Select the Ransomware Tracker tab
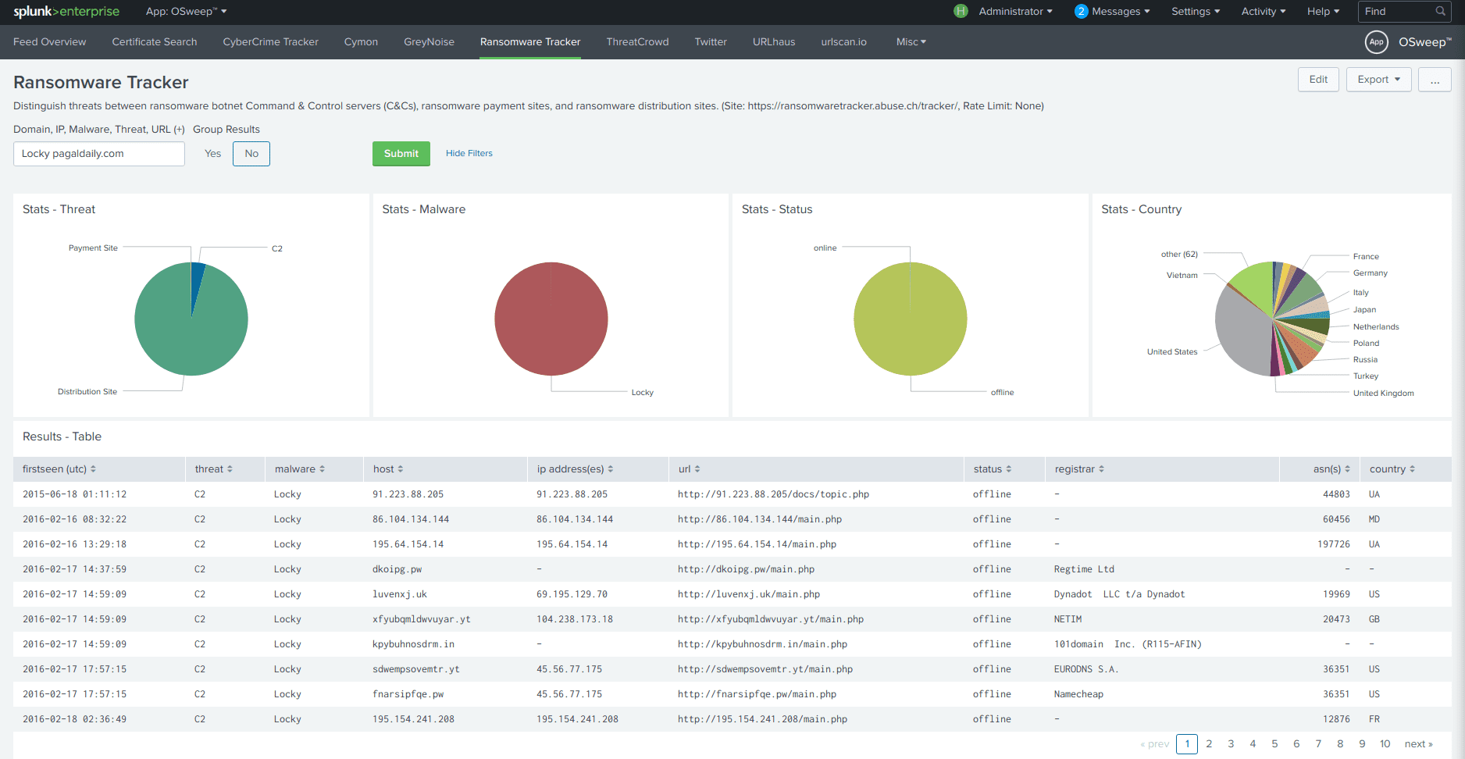This screenshot has height=759, width=1465. click(530, 42)
